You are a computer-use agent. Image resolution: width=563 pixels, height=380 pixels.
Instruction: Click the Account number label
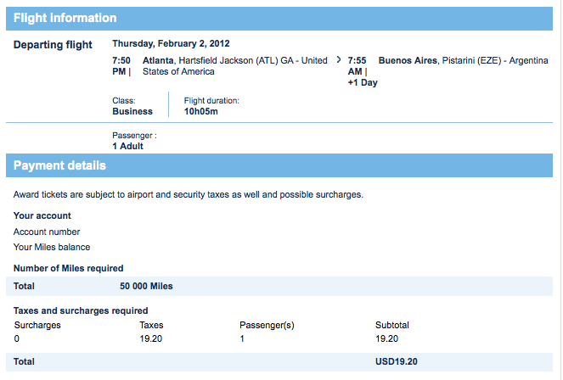click(47, 232)
